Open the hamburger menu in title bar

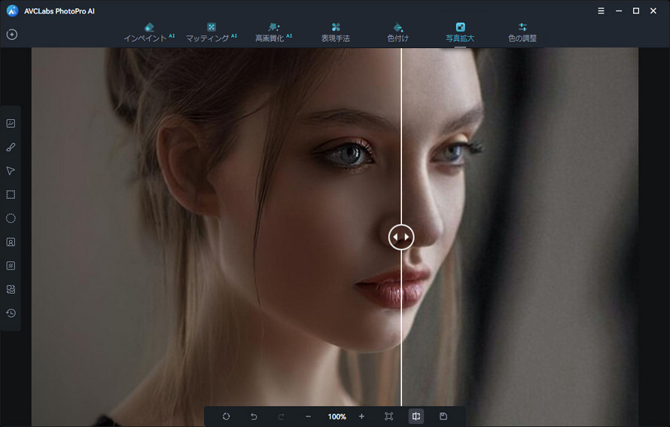pyautogui.click(x=601, y=11)
